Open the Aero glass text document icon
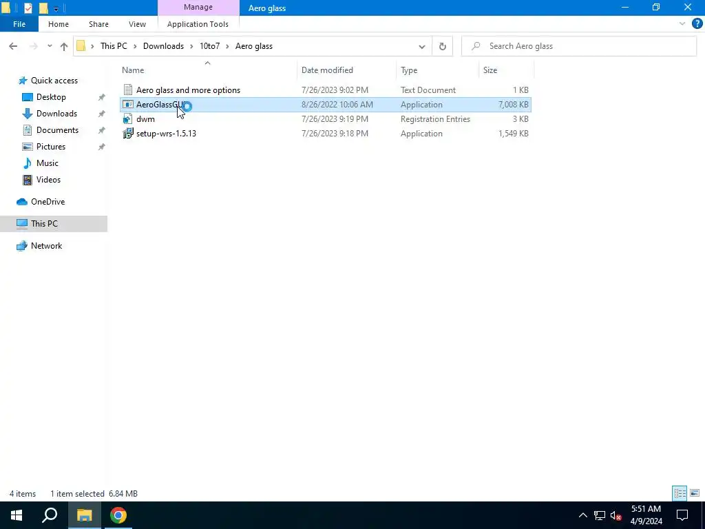 [x=128, y=90]
